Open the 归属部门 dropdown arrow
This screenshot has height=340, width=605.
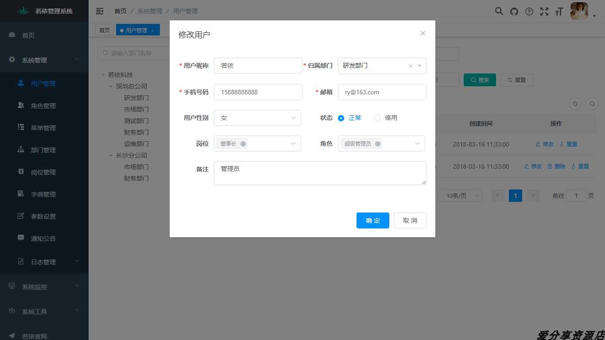419,66
